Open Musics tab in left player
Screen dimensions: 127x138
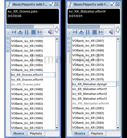19,133
